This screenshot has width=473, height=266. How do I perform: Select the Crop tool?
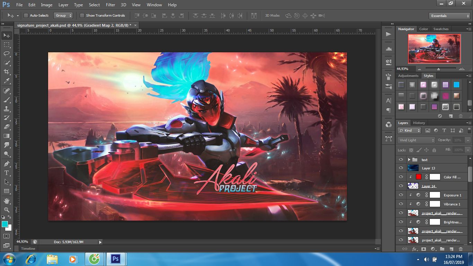[x=7, y=72]
